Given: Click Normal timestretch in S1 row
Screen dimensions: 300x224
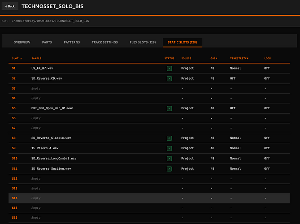Looking at the screenshot, I should pos(235,68).
